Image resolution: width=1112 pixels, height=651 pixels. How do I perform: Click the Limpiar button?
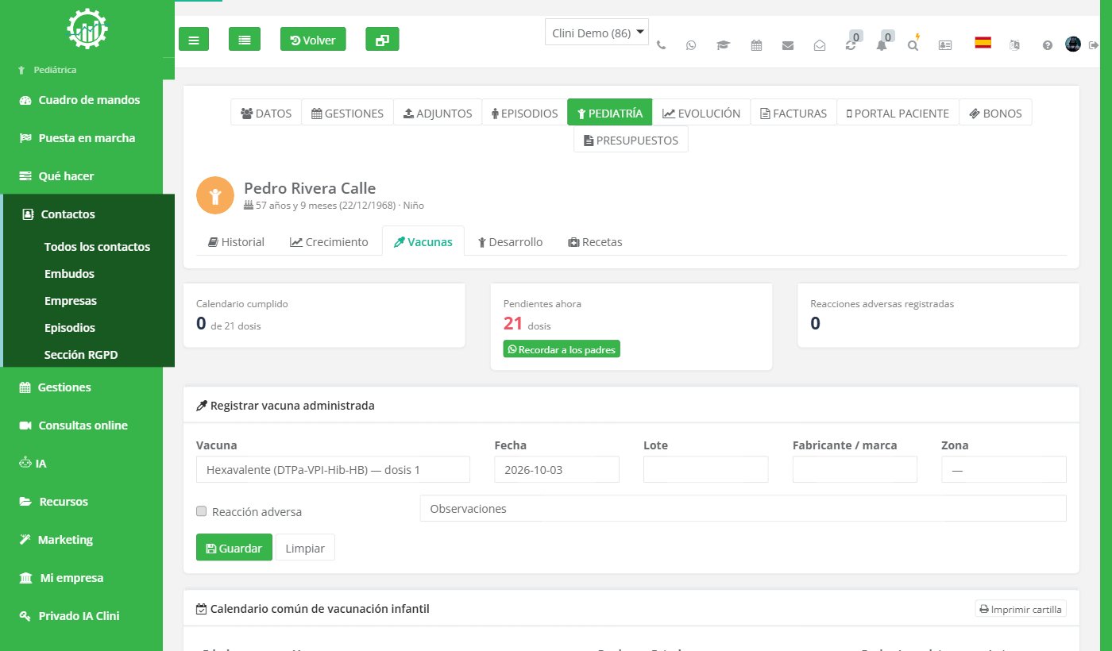click(x=305, y=548)
